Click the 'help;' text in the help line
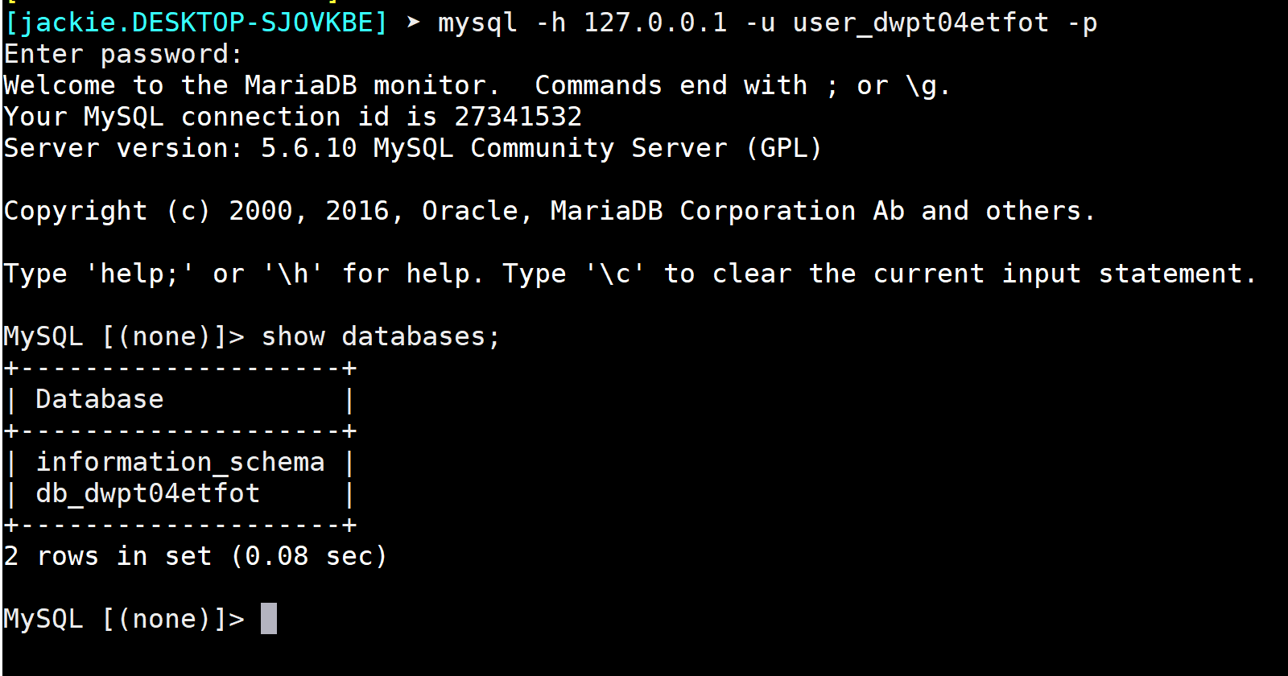 tap(140, 274)
